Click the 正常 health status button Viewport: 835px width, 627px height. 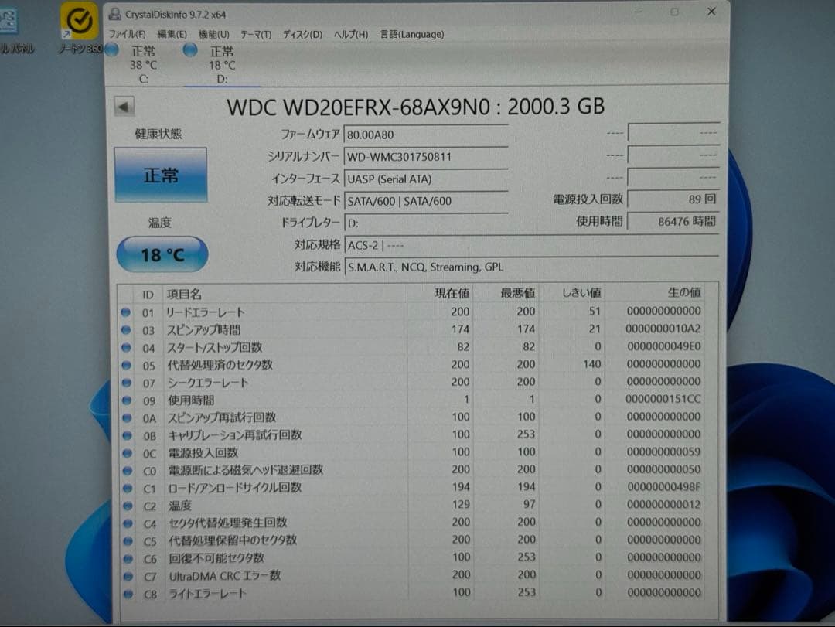coord(161,175)
